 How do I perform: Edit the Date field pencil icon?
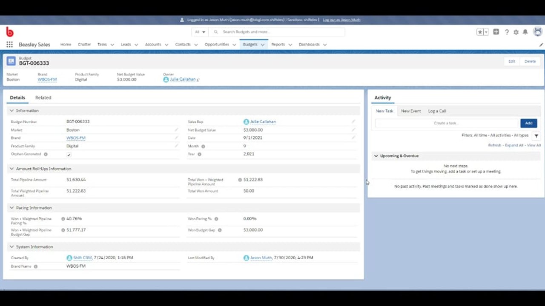(x=353, y=138)
